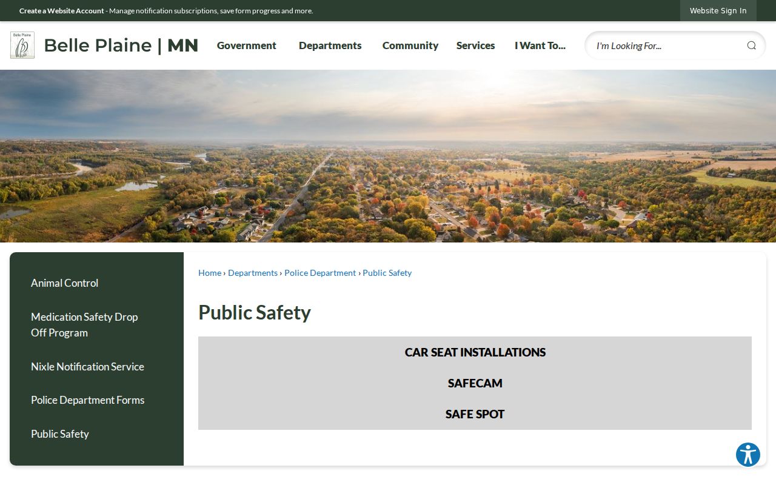
Task: Click the Website Sign In button
Action: (718, 10)
